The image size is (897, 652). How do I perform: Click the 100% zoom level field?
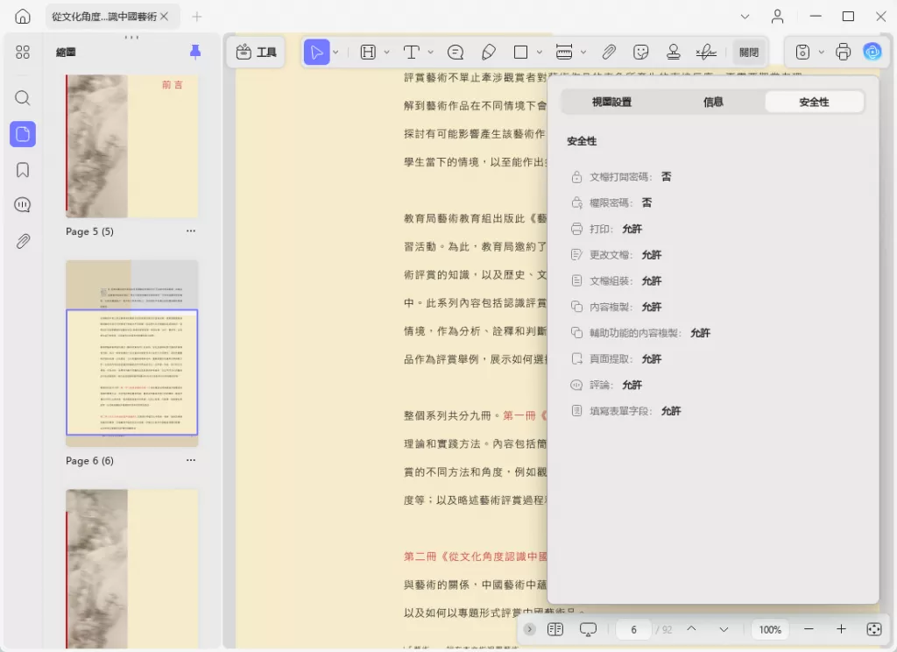pos(770,629)
